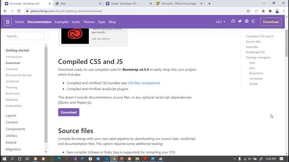Open Windows taskbar search
The width and height of the screenshot is (289, 162).
pyautogui.click(x=12, y=159)
